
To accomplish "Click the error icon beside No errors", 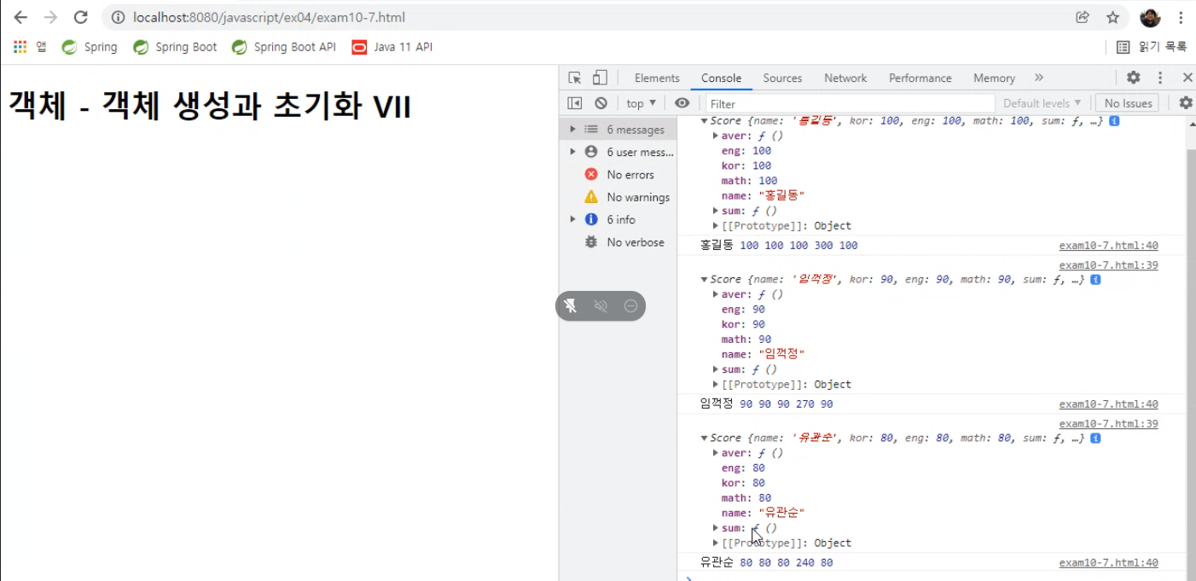I will pos(591,174).
